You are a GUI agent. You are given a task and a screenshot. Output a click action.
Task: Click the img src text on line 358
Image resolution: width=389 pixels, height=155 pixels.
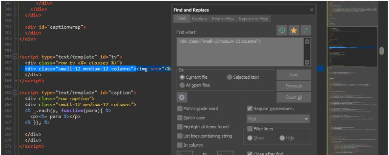point(154,69)
